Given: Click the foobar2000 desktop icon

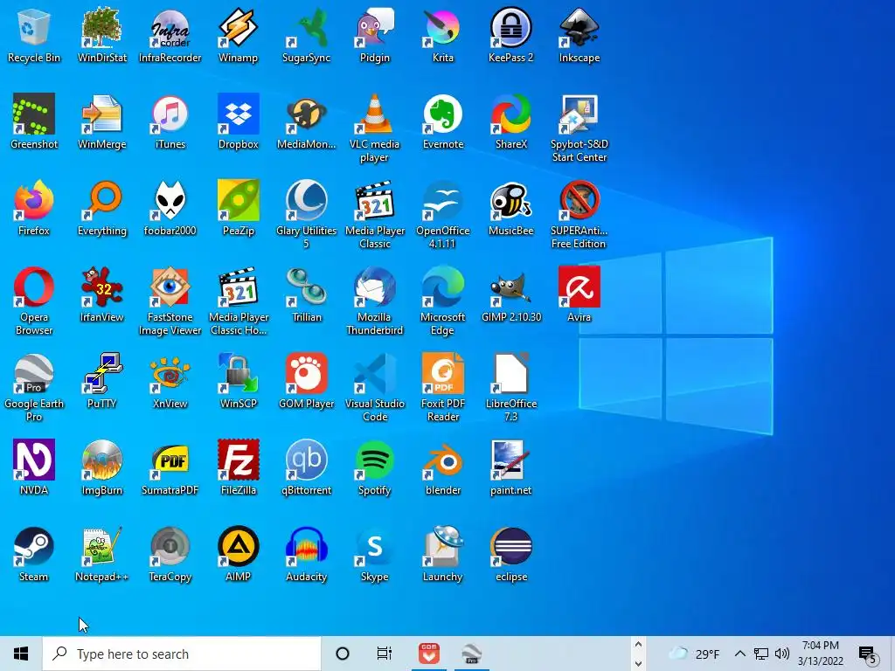Looking at the screenshot, I should [x=170, y=208].
